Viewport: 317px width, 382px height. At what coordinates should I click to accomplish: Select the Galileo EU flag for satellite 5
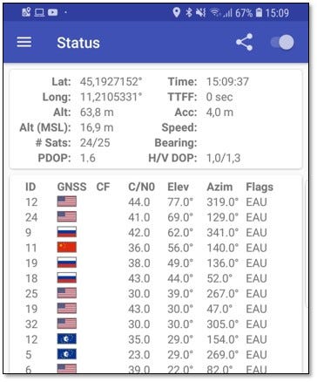click(67, 354)
